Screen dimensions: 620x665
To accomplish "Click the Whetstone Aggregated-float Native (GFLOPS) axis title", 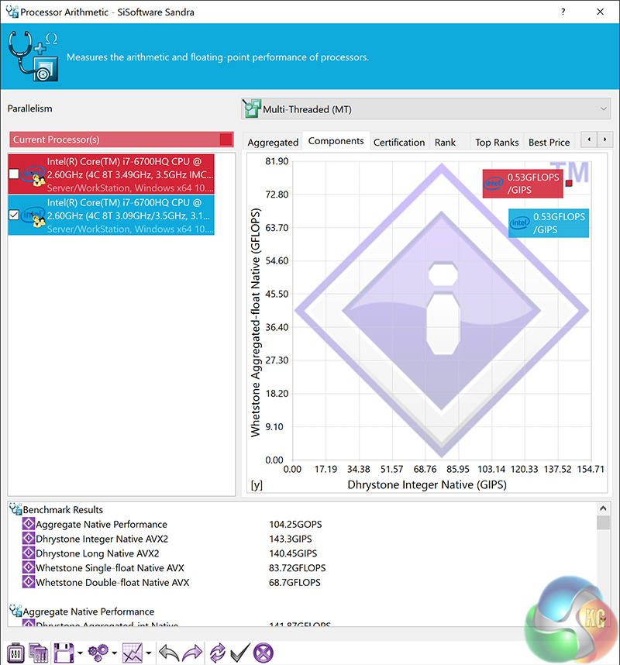I will tap(255, 322).
